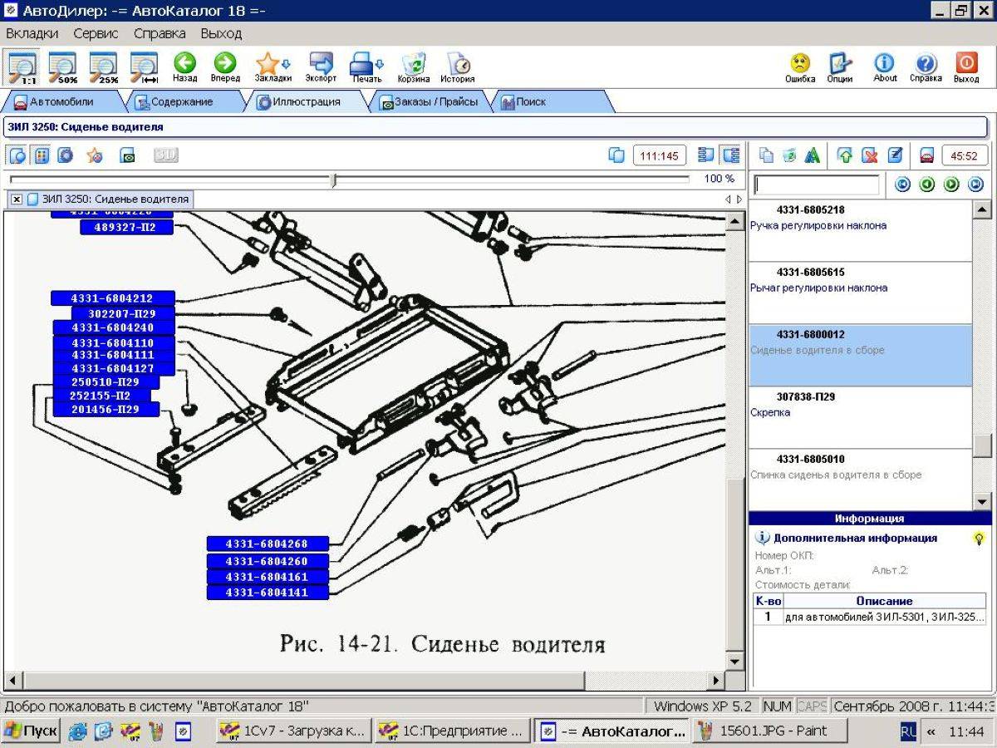This screenshot has width=997, height=748.
Task: Click the 201456-П29 label on illustration
Action: (x=106, y=409)
